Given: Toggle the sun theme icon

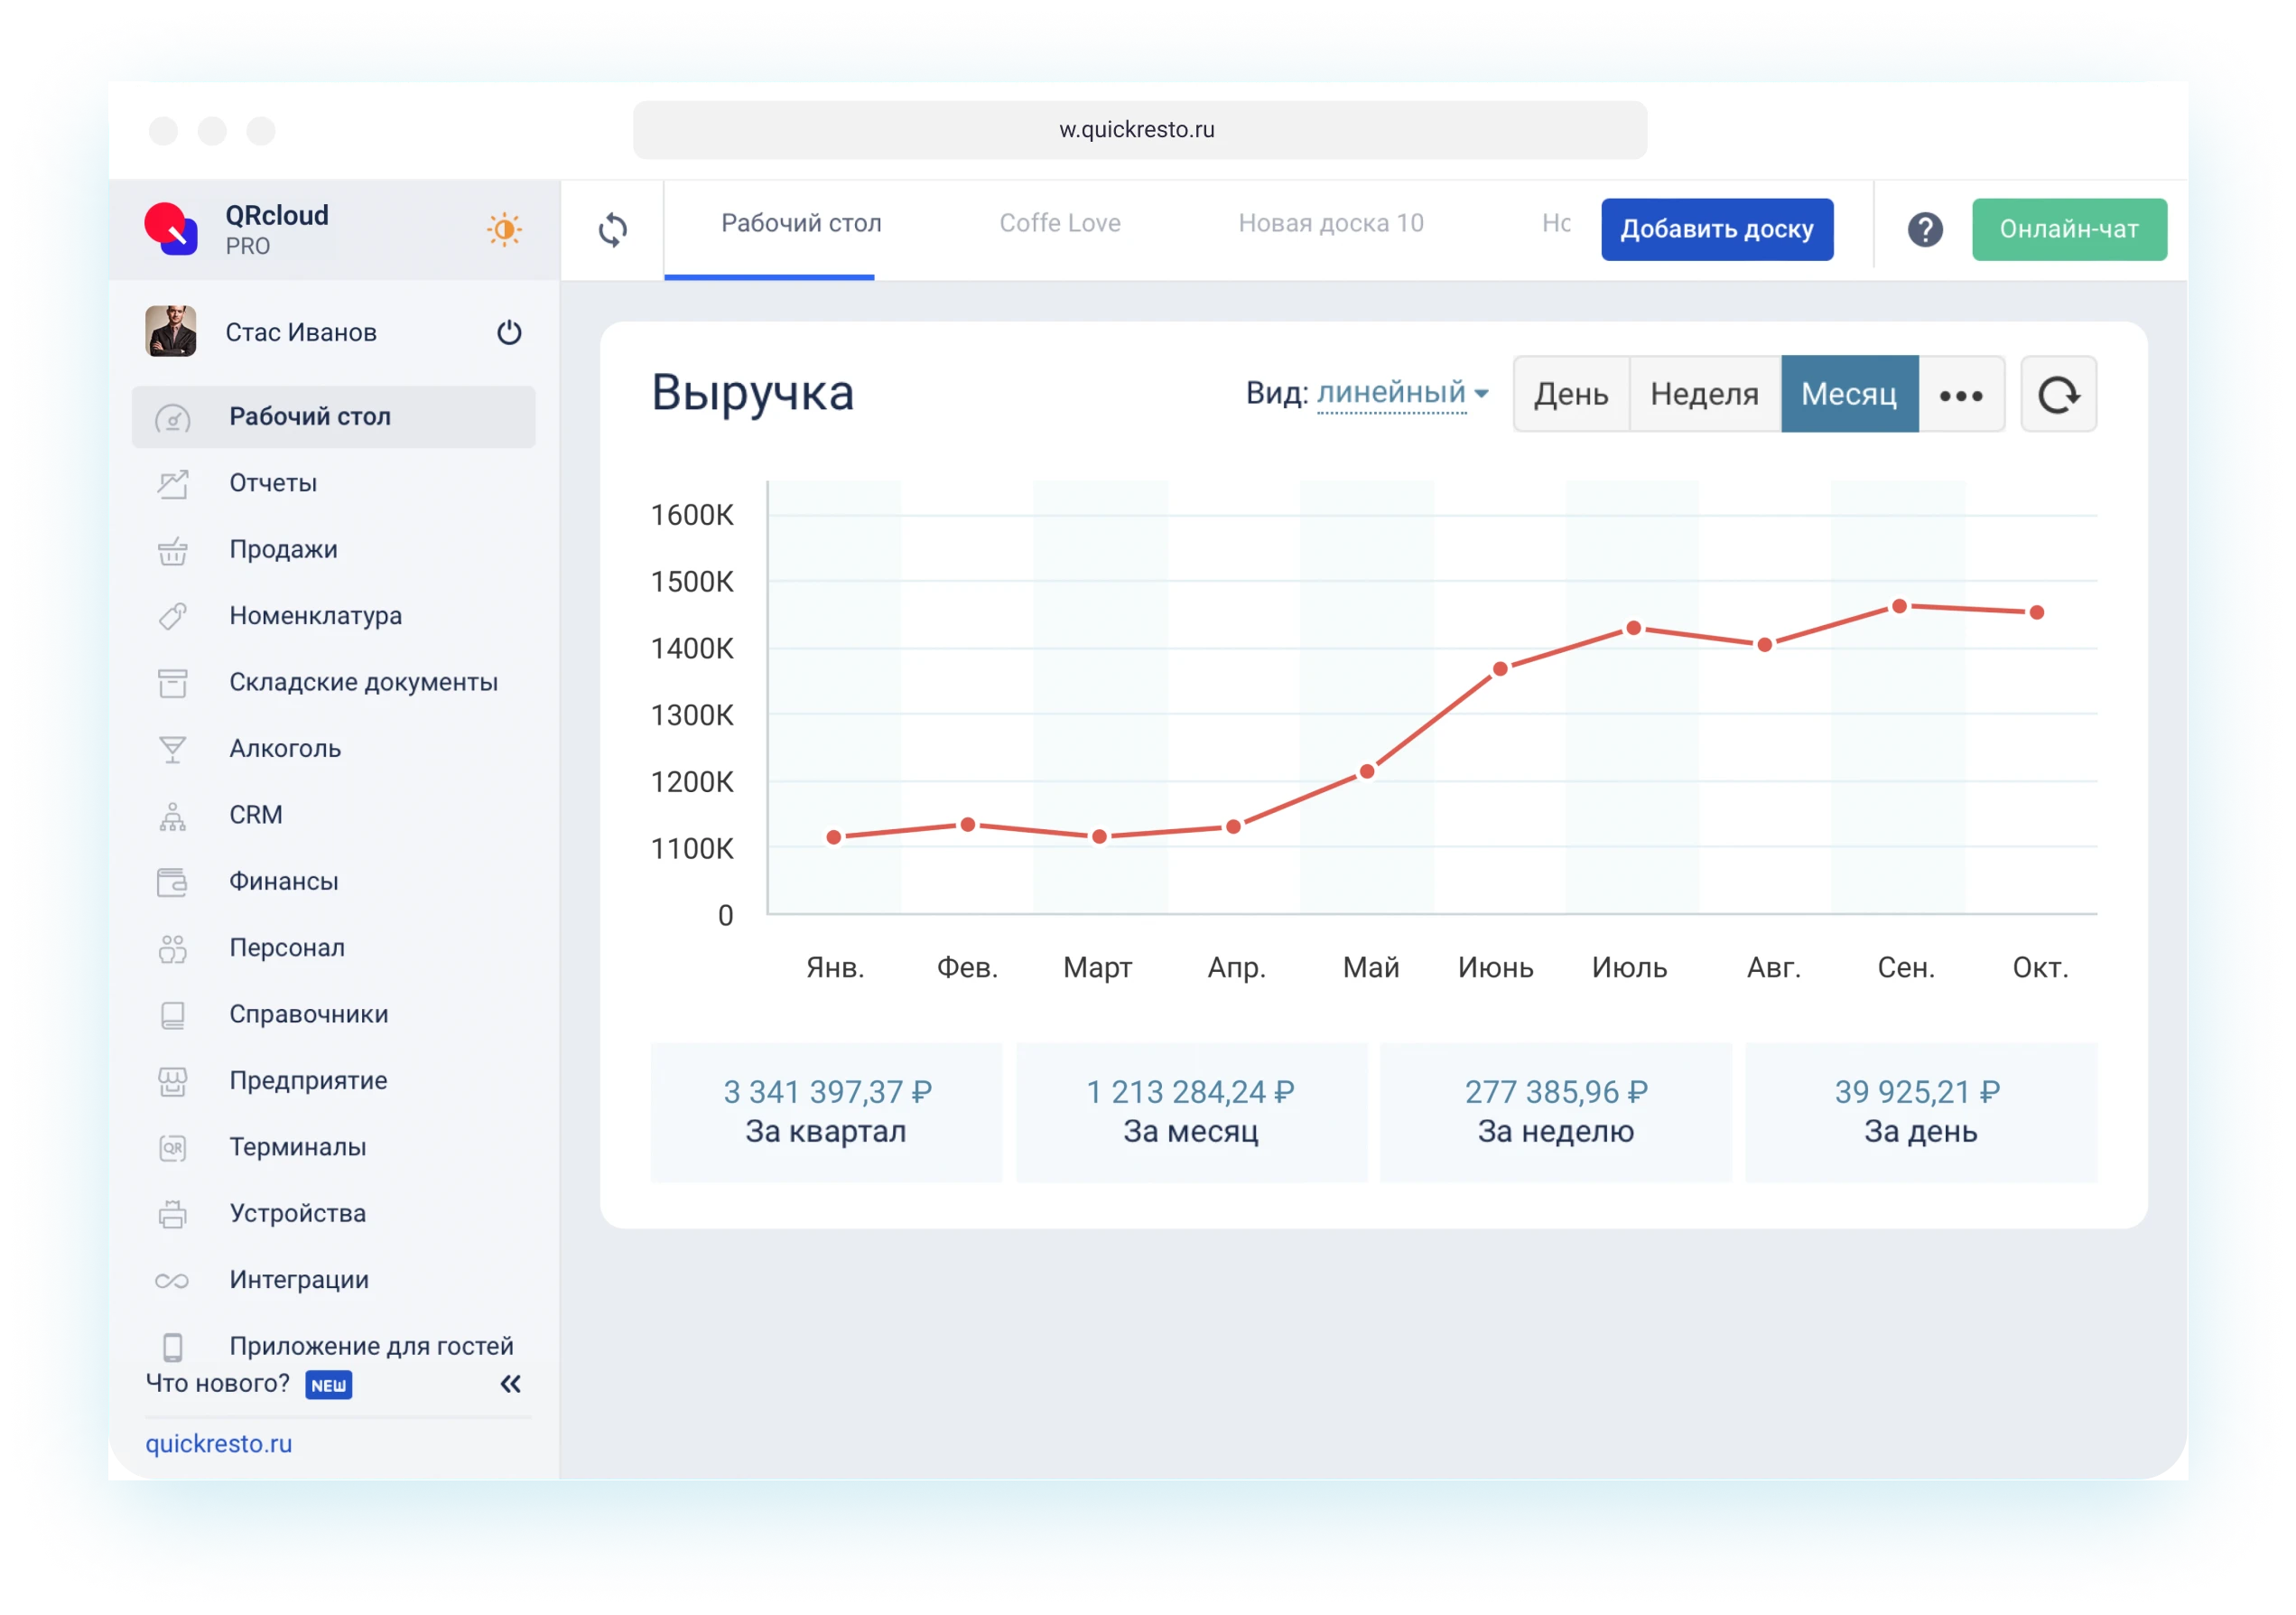Looking at the screenshot, I should pyautogui.click(x=504, y=230).
